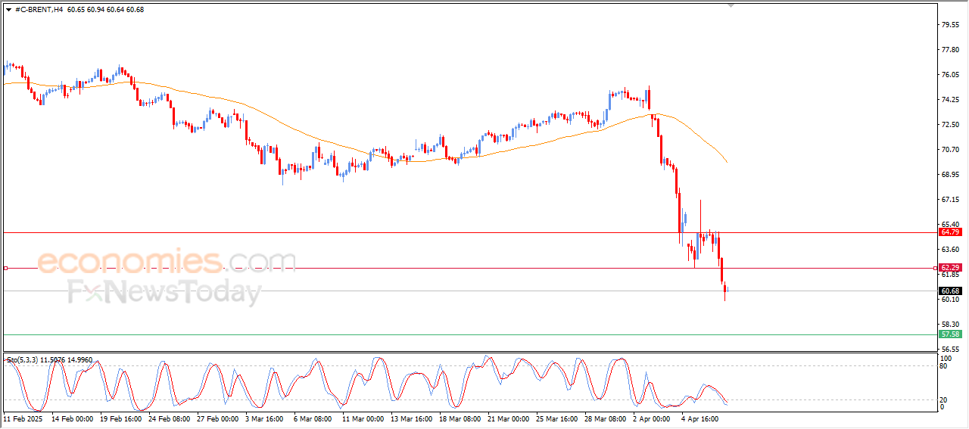
Task: Click the chart shift marker triangle at top
Action: [x=731, y=5]
